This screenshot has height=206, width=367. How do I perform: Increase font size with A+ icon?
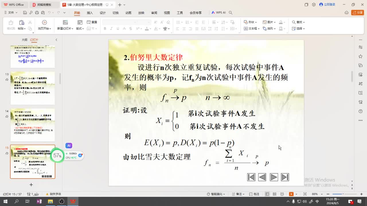[155, 22]
